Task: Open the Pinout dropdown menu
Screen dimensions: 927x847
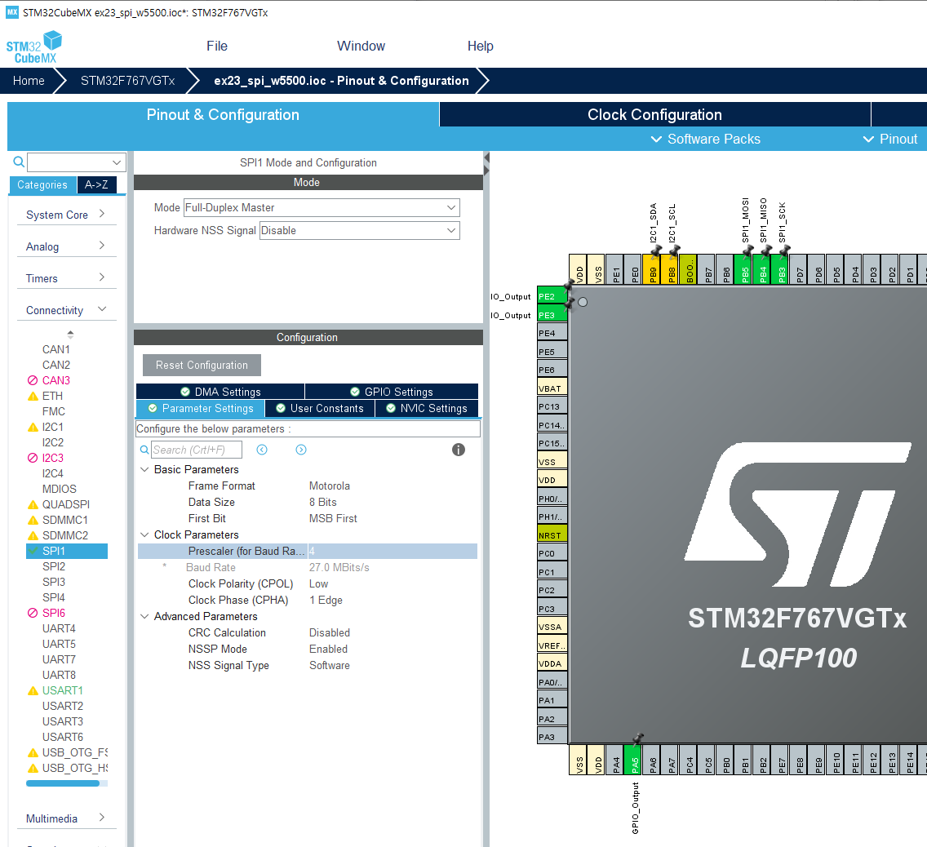Action: tap(890, 140)
